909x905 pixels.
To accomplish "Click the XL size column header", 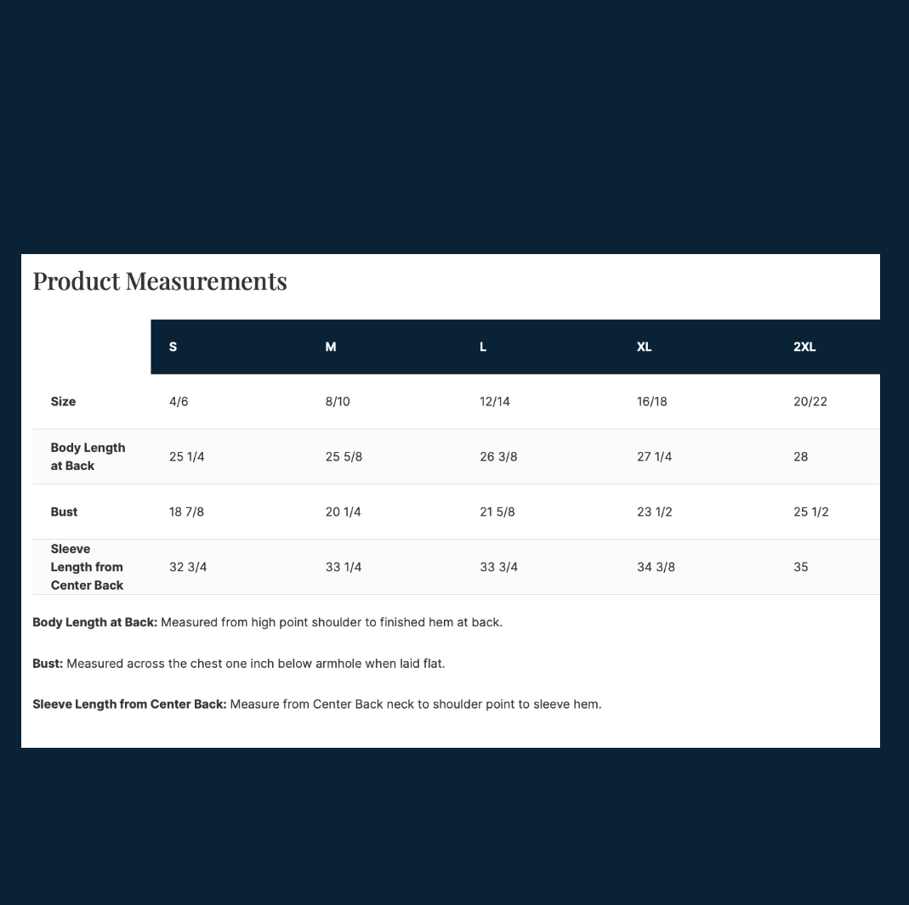I will pos(644,347).
